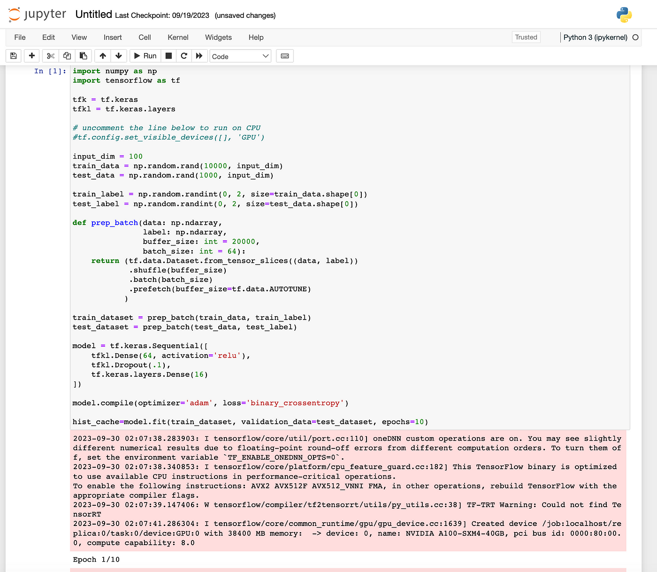Open the View menu
Screen dimensions: 657x572
79,38
